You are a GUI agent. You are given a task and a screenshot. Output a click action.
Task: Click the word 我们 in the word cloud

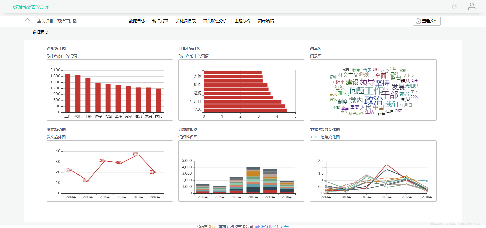(x=392, y=104)
